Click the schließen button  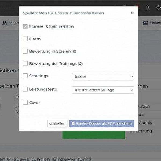tap(57, 123)
